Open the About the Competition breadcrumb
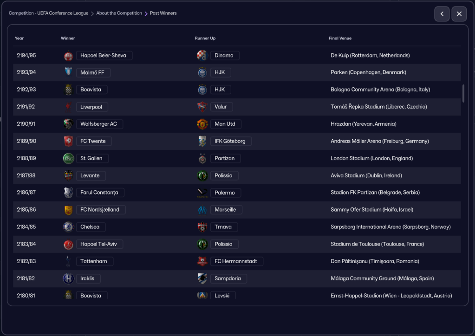 119,13
